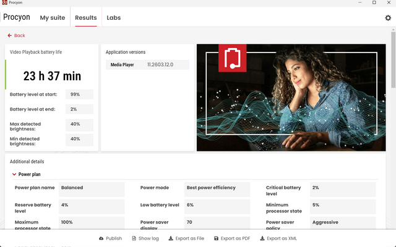Image resolution: width=396 pixels, height=247 pixels.
Task: Click the Export as PDF save icon
Action: coord(216,238)
